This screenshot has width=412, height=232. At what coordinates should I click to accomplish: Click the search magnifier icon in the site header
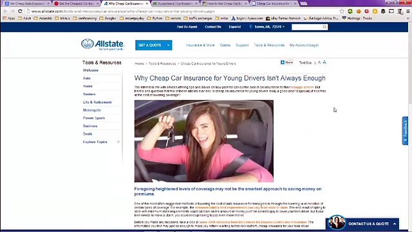pyautogui.click(x=324, y=27)
